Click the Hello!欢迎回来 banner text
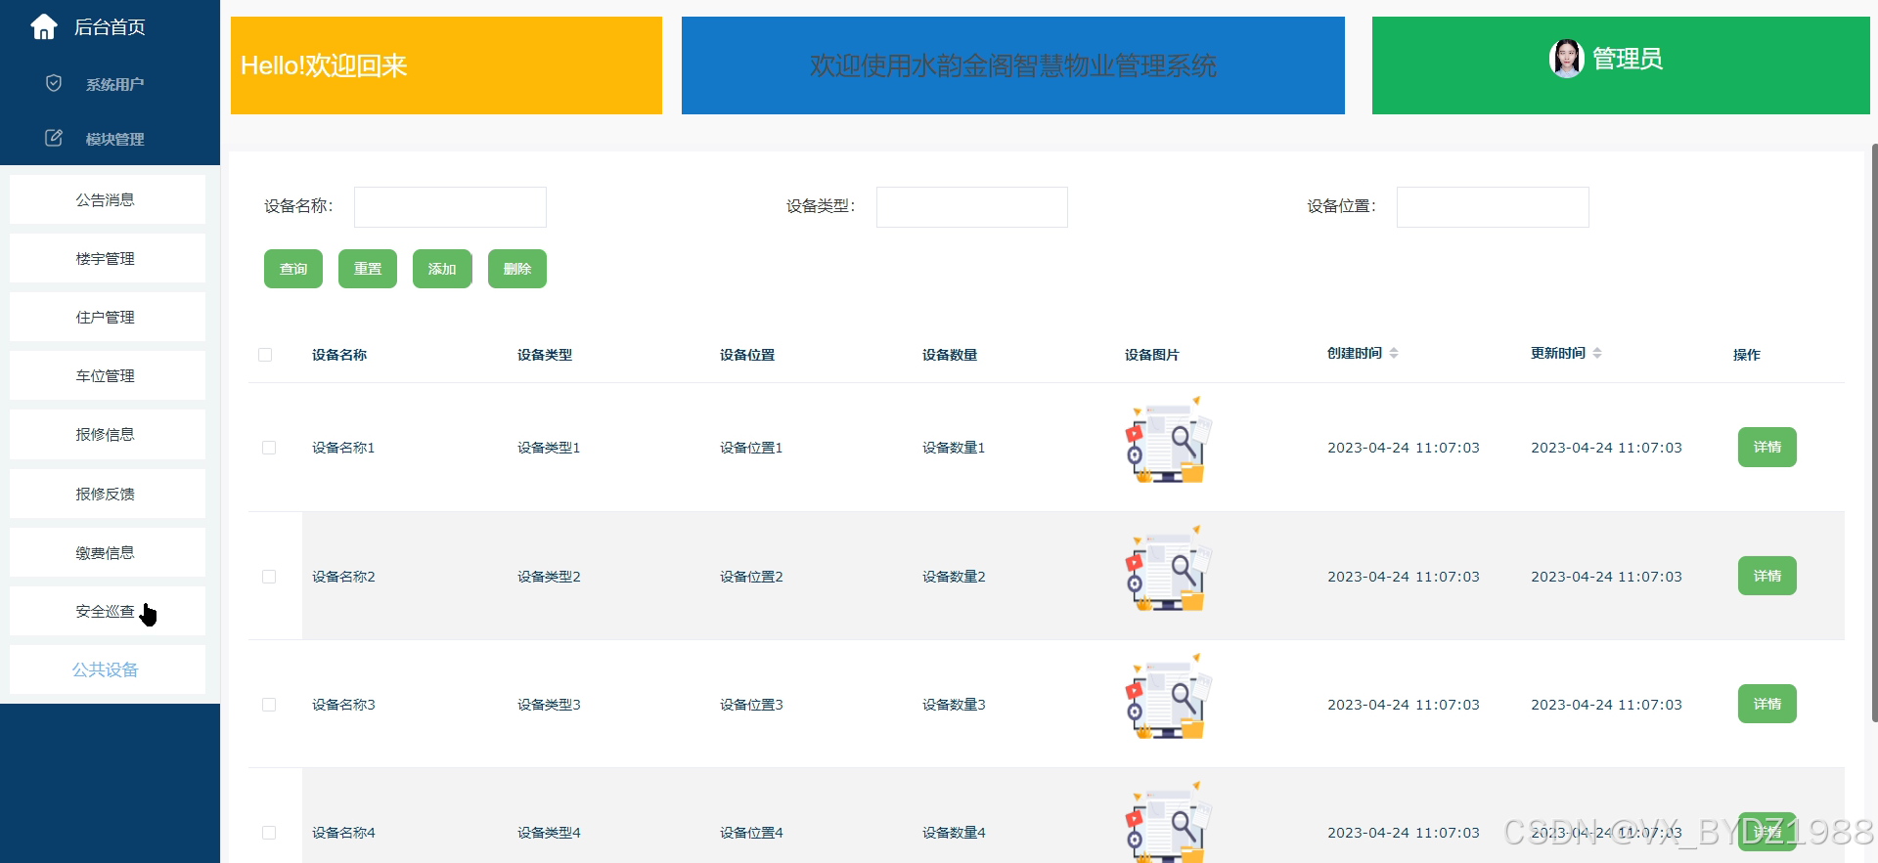Viewport: 1878px width, 863px height. click(324, 65)
